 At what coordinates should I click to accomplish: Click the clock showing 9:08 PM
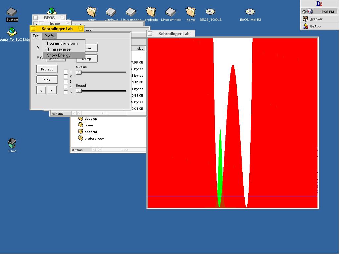click(327, 12)
